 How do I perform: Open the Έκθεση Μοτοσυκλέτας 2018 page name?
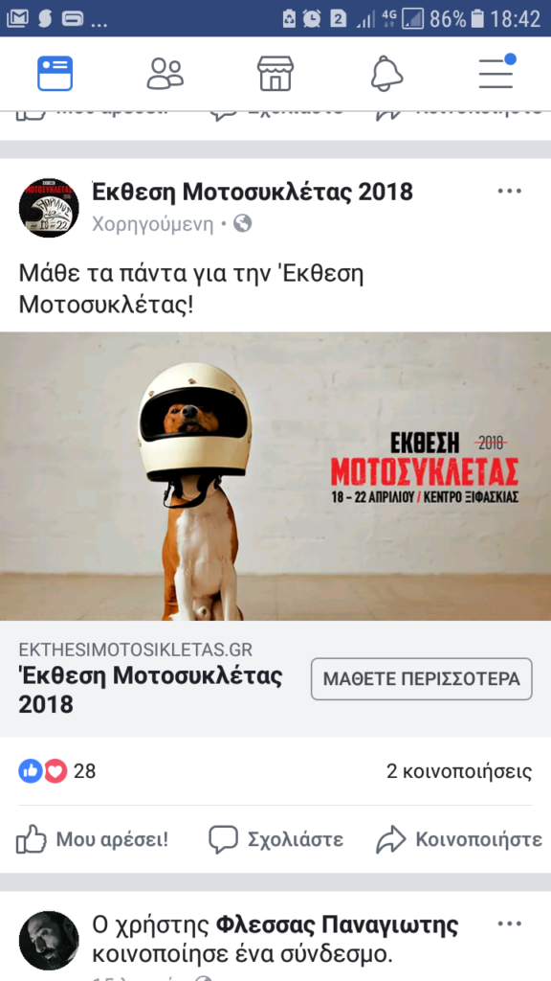(x=253, y=192)
